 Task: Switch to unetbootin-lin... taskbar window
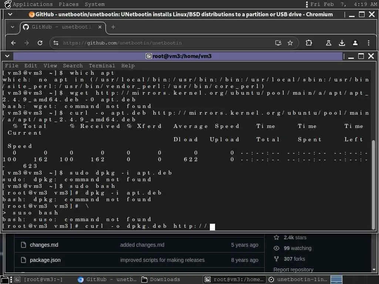(x=298, y=280)
